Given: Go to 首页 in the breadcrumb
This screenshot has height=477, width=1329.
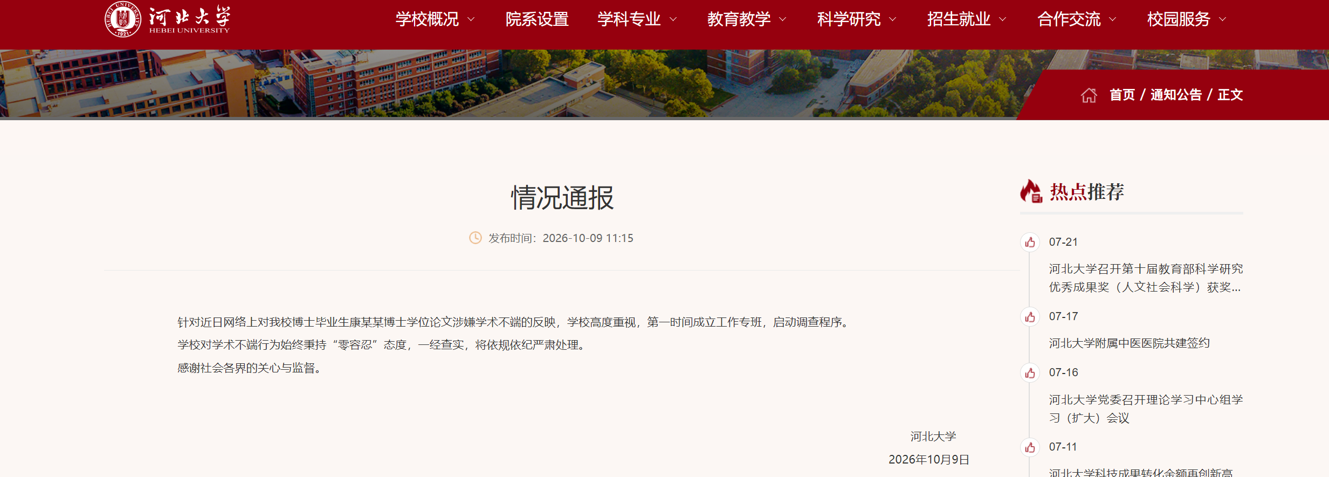Looking at the screenshot, I should point(1122,95).
